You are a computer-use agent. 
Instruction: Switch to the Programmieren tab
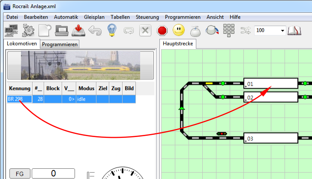pyautogui.click(x=60, y=44)
